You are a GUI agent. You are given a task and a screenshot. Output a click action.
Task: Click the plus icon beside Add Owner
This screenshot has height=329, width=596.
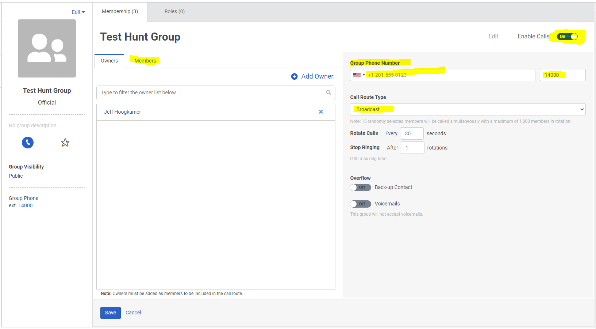294,76
